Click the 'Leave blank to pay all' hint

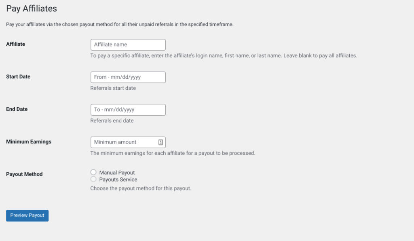[x=320, y=55]
